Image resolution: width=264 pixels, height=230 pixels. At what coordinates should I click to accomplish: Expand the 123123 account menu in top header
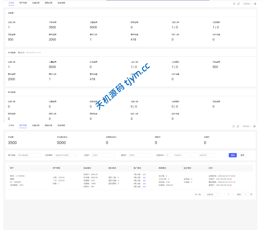coord(247,4)
